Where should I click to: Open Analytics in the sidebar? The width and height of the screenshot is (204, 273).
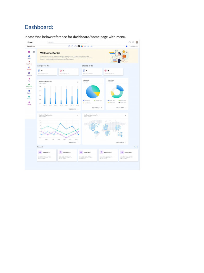click(29, 74)
